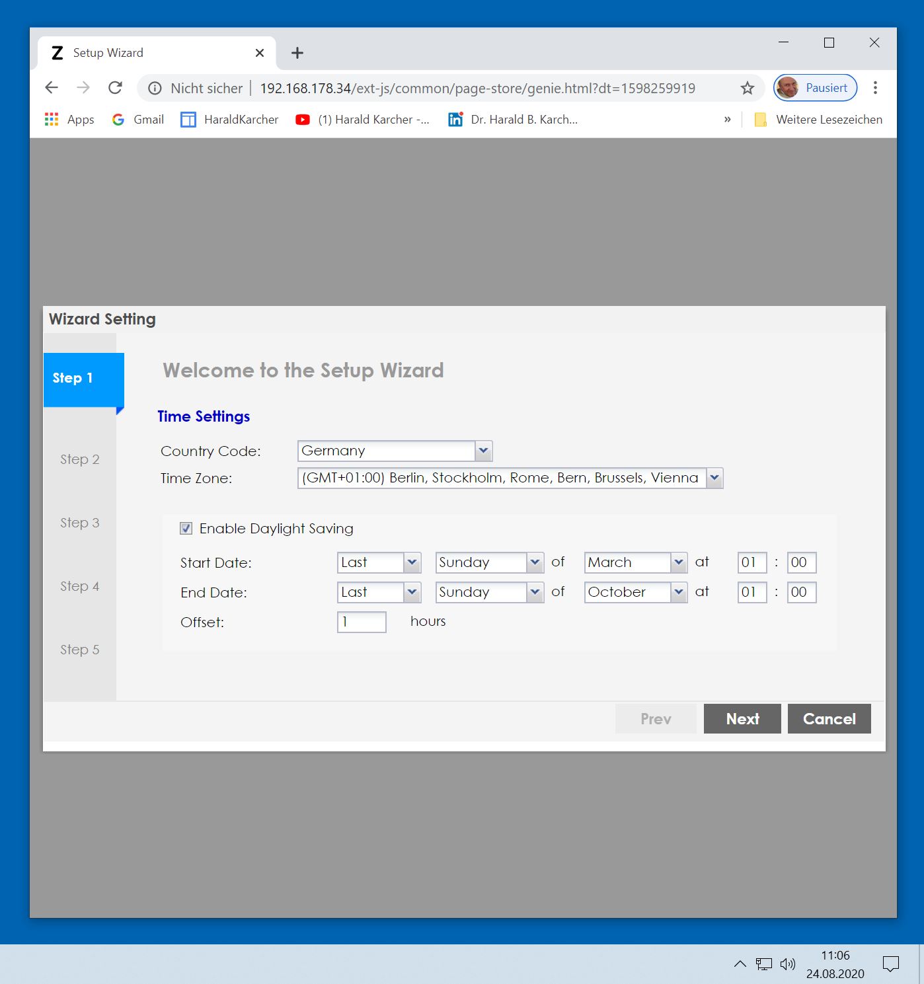Open the Apps shortcut in bookmarks bar
Image resolution: width=924 pixels, height=984 pixels.
click(69, 120)
